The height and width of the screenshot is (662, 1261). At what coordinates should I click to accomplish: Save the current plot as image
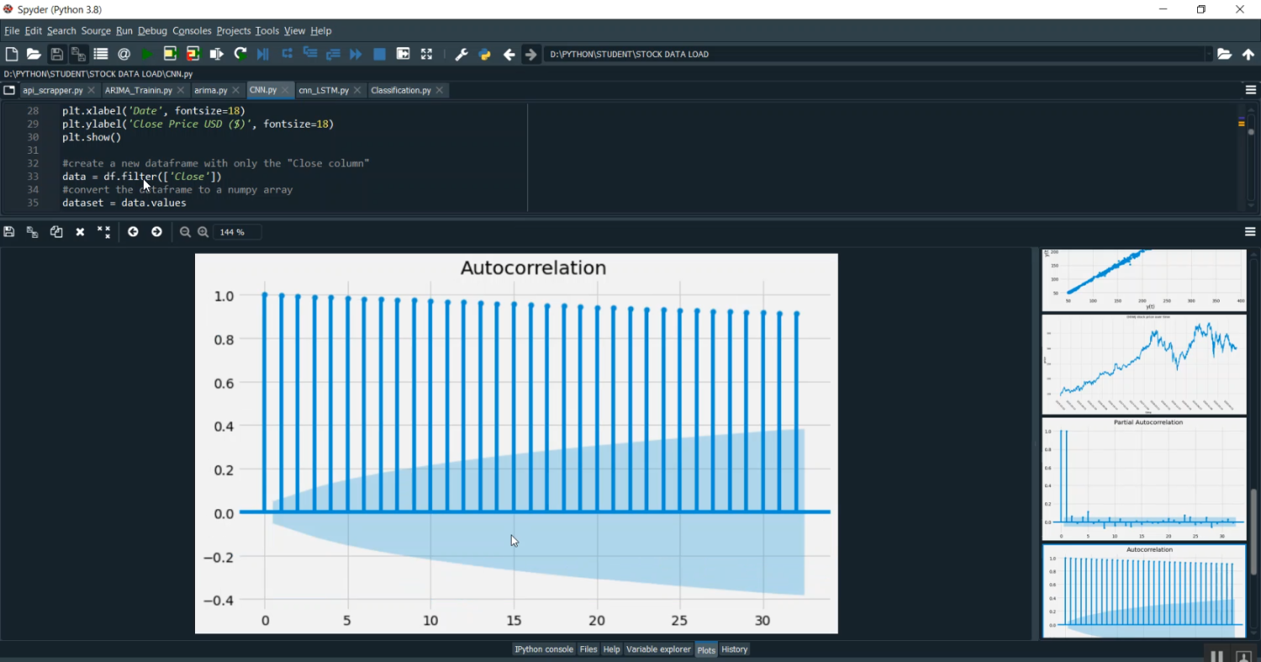[x=9, y=232]
